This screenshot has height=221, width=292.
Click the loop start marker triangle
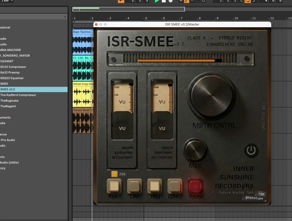point(74,22)
